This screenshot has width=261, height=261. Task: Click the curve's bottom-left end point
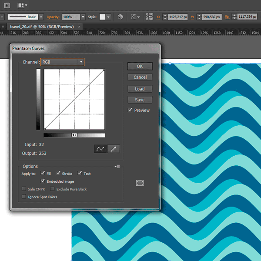[45, 129]
